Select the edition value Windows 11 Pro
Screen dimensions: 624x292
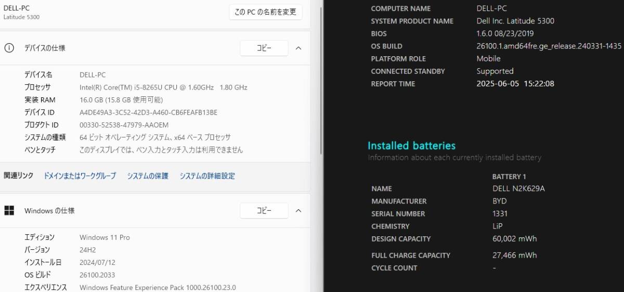pos(105,237)
